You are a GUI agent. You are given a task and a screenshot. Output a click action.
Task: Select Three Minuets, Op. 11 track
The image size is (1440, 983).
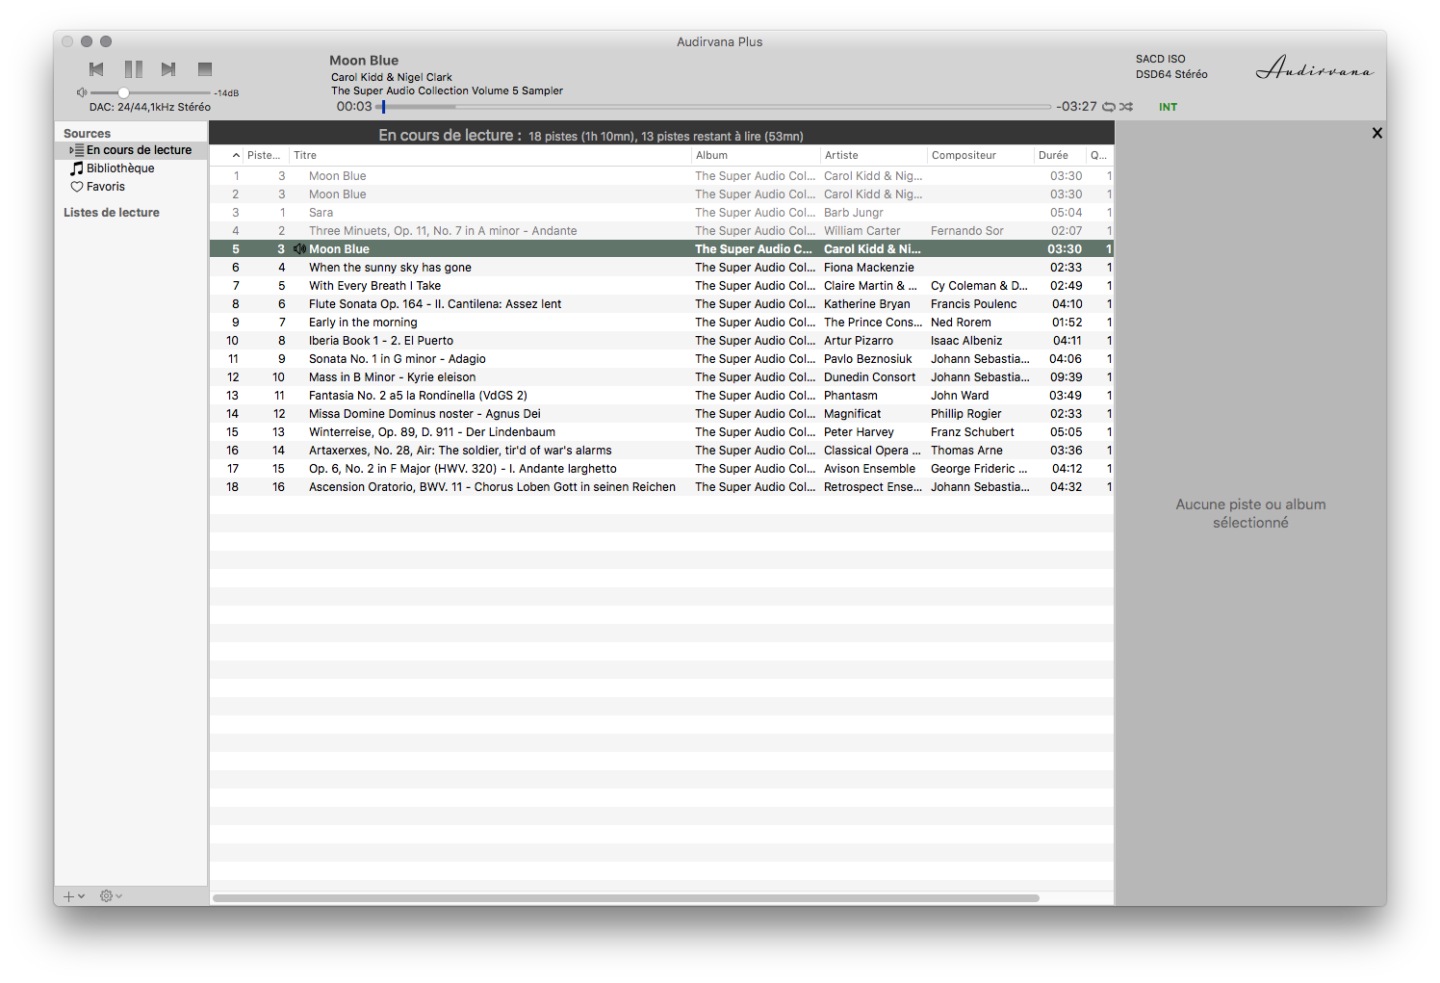click(x=661, y=231)
